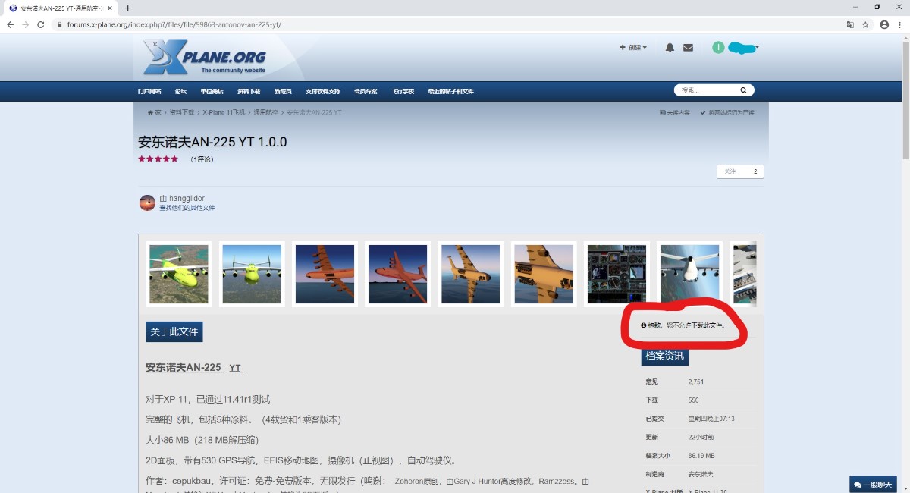Image resolution: width=910 pixels, height=493 pixels.
Task: Click the 关于此文件 tab header
Action: pos(174,332)
